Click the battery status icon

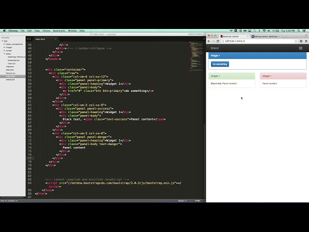(x=277, y=31)
